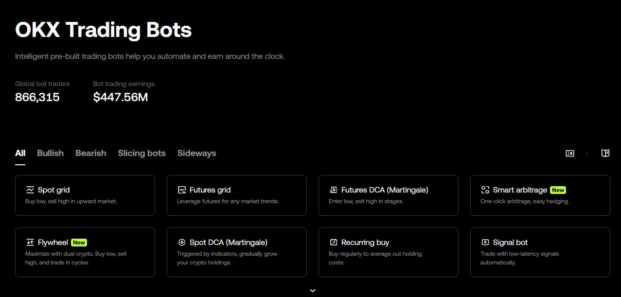Click the Recurring buy calendar icon

[x=334, y=243]
